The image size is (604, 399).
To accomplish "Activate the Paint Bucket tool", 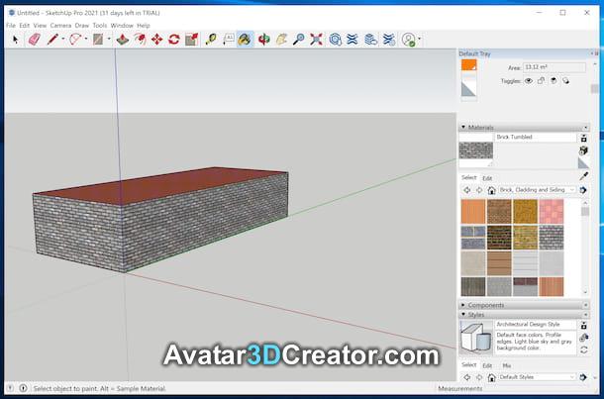I will click(x=245, y=40).
